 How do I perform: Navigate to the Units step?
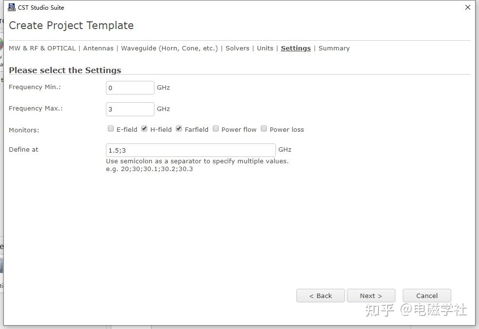point(265,48)
